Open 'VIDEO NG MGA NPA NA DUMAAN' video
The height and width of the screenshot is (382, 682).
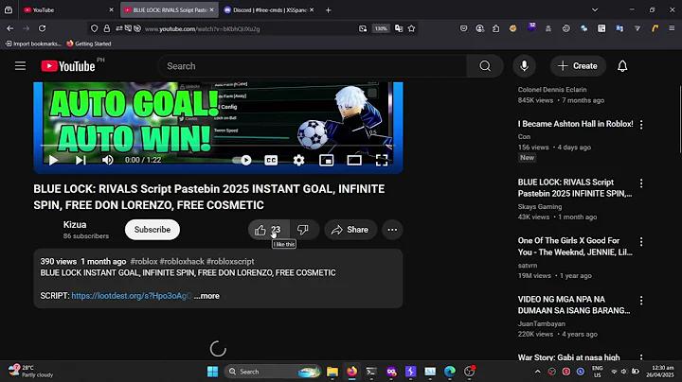point(574,304)
